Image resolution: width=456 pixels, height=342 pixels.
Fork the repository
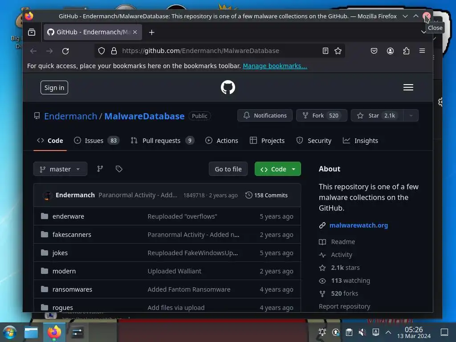322,115
